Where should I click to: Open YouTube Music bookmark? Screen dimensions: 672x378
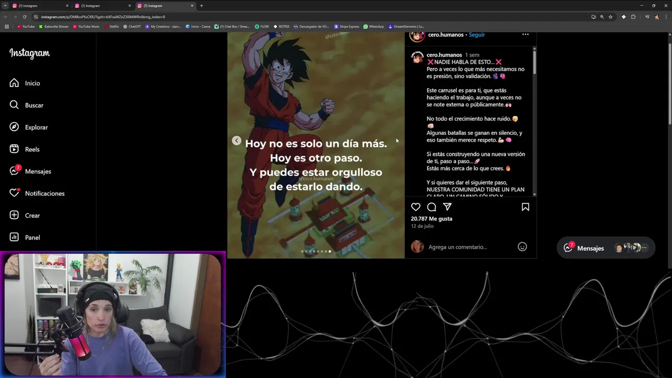pyautogui.click(x=86, y=26)
